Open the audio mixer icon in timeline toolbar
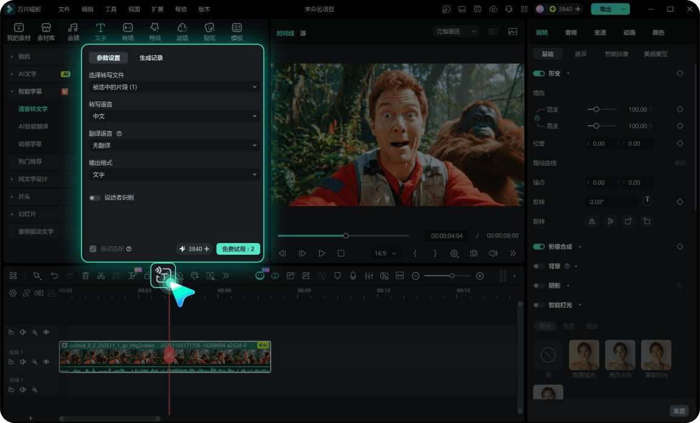The width and height of the screenshot is (700, 423). tap(369, 275)
